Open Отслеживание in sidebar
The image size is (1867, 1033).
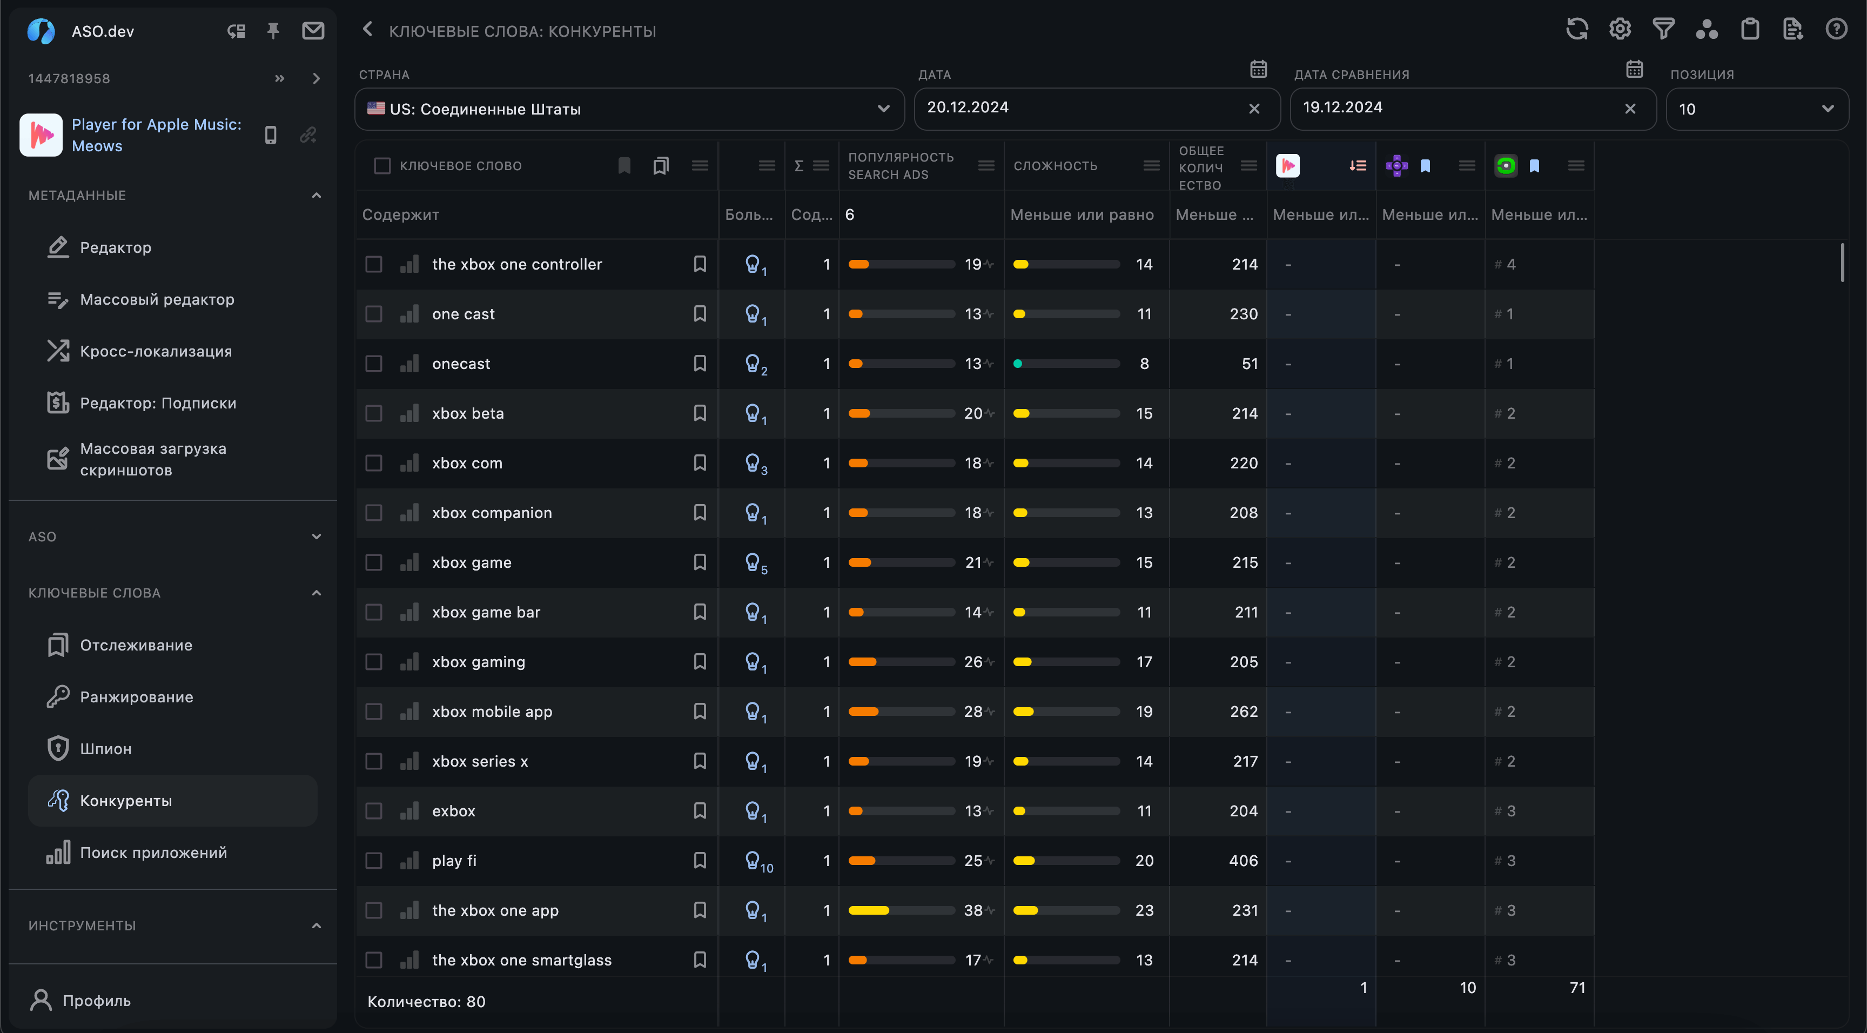172,645
